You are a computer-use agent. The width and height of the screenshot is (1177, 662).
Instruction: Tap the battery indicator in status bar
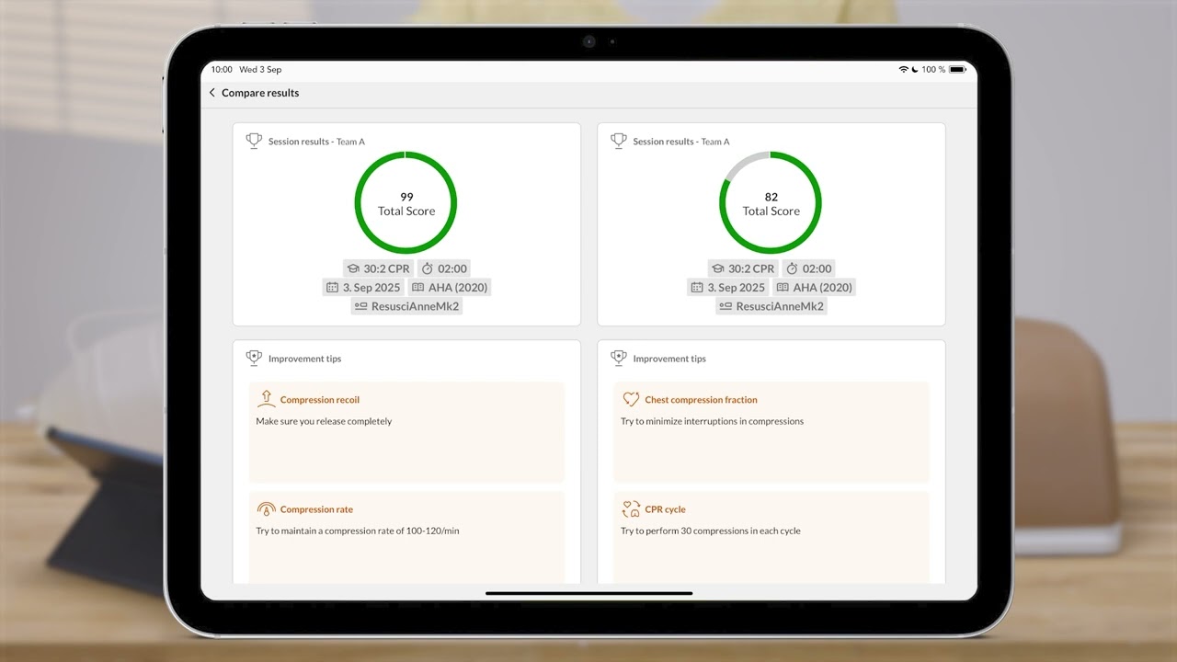pos(957,70)
